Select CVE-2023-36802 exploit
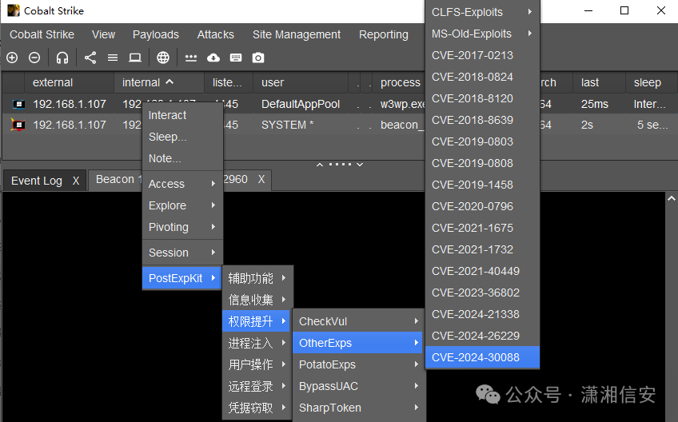The image size is (678, 422). point(482,293)
